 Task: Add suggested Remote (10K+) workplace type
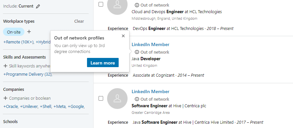(19, 42)
